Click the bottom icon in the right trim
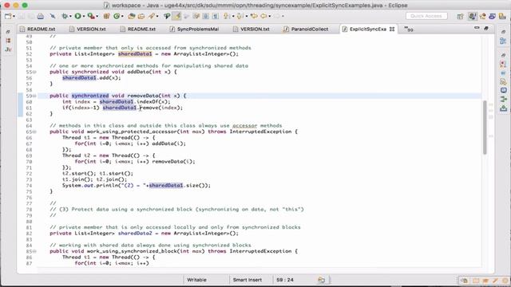 click(x=503, y=108)
